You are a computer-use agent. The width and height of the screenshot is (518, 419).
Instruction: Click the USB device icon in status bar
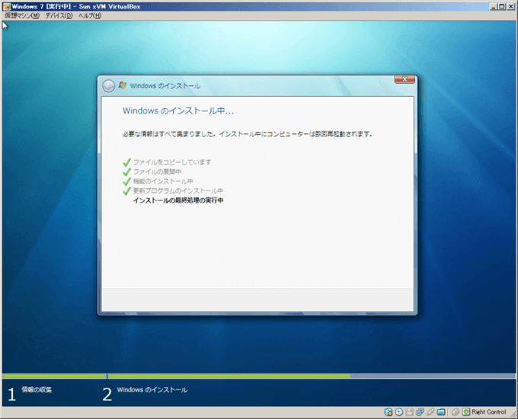(x=430, y=412)
